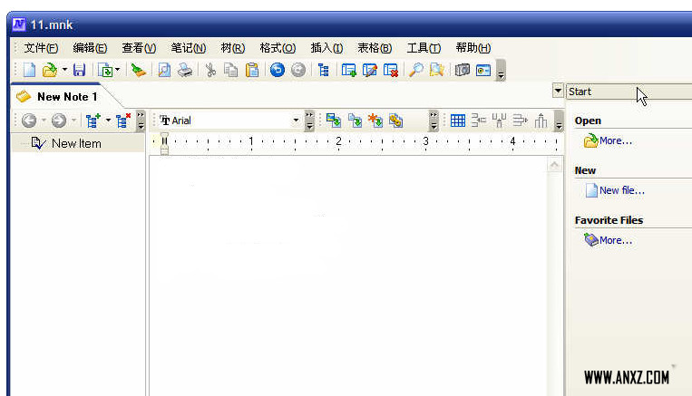Click the blue Insert Table grid icon
This screenshot has height=396, width=692.
[458, 121]
